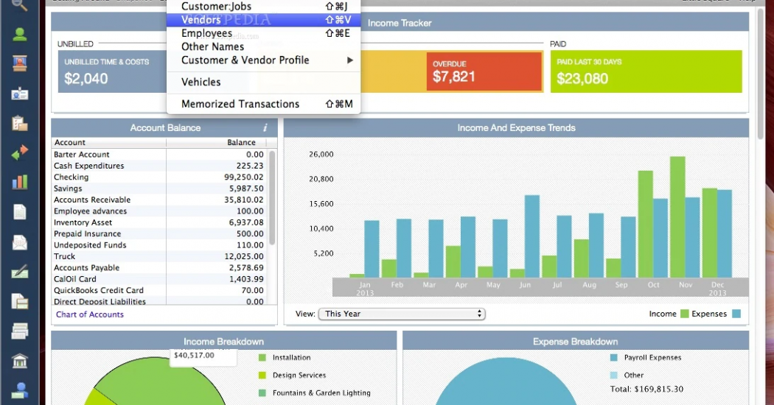The image size is (774, 405).
Task: Click the Income And Expense Trends header
Action: (516, 128)
